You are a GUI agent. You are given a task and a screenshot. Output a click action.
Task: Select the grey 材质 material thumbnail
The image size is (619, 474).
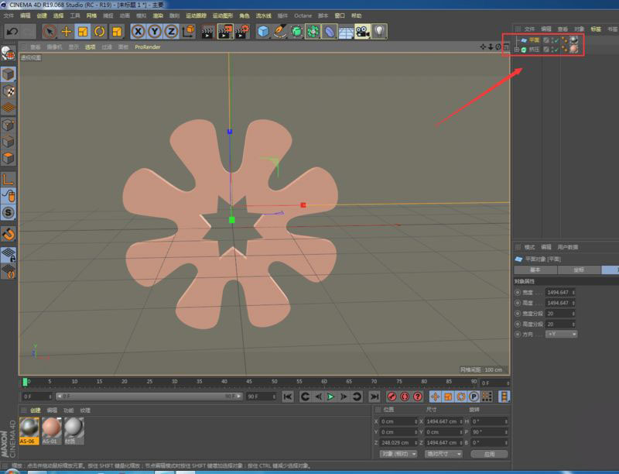(74, 431)
